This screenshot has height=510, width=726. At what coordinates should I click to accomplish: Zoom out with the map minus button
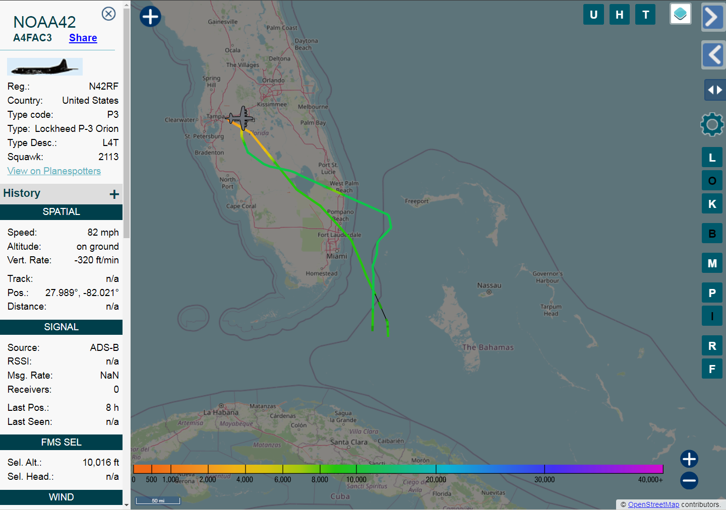tap(689, 481)
